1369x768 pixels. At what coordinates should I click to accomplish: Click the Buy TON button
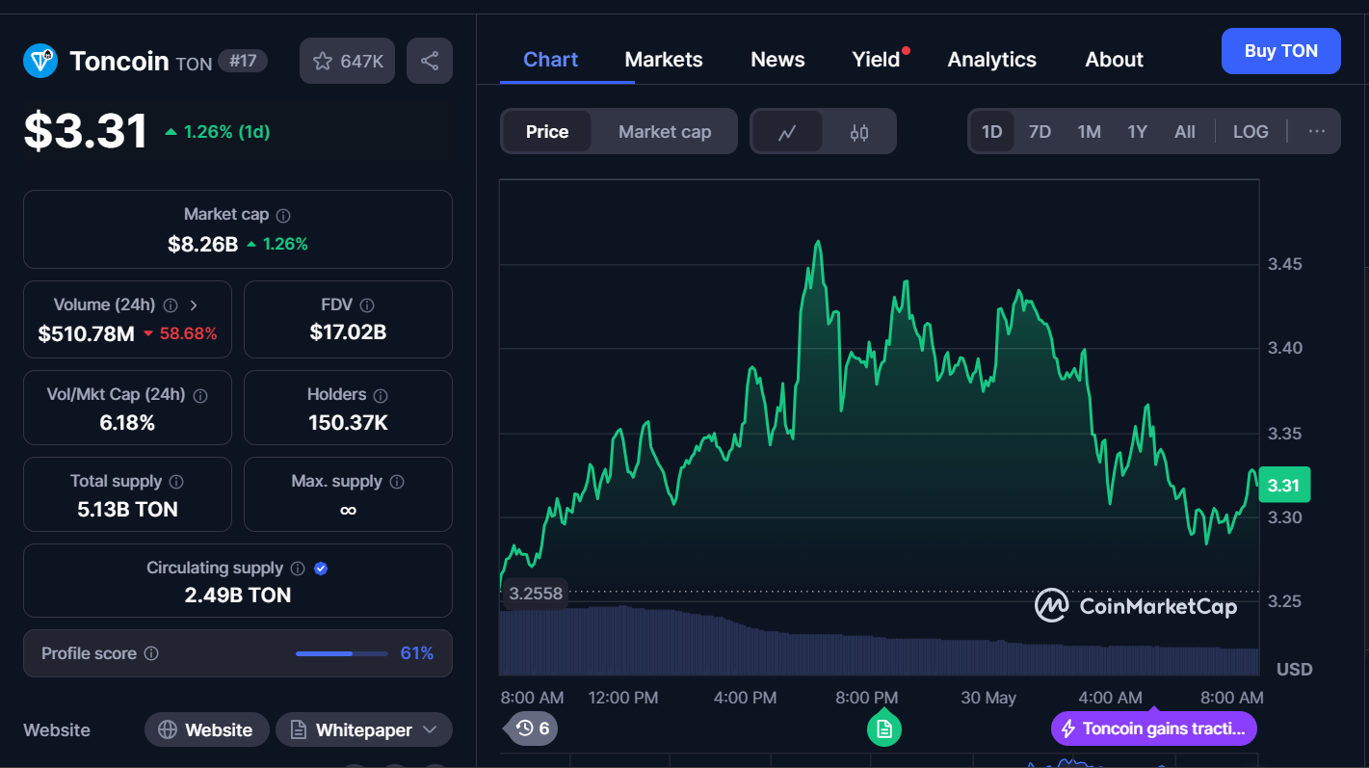point(1280,51)
